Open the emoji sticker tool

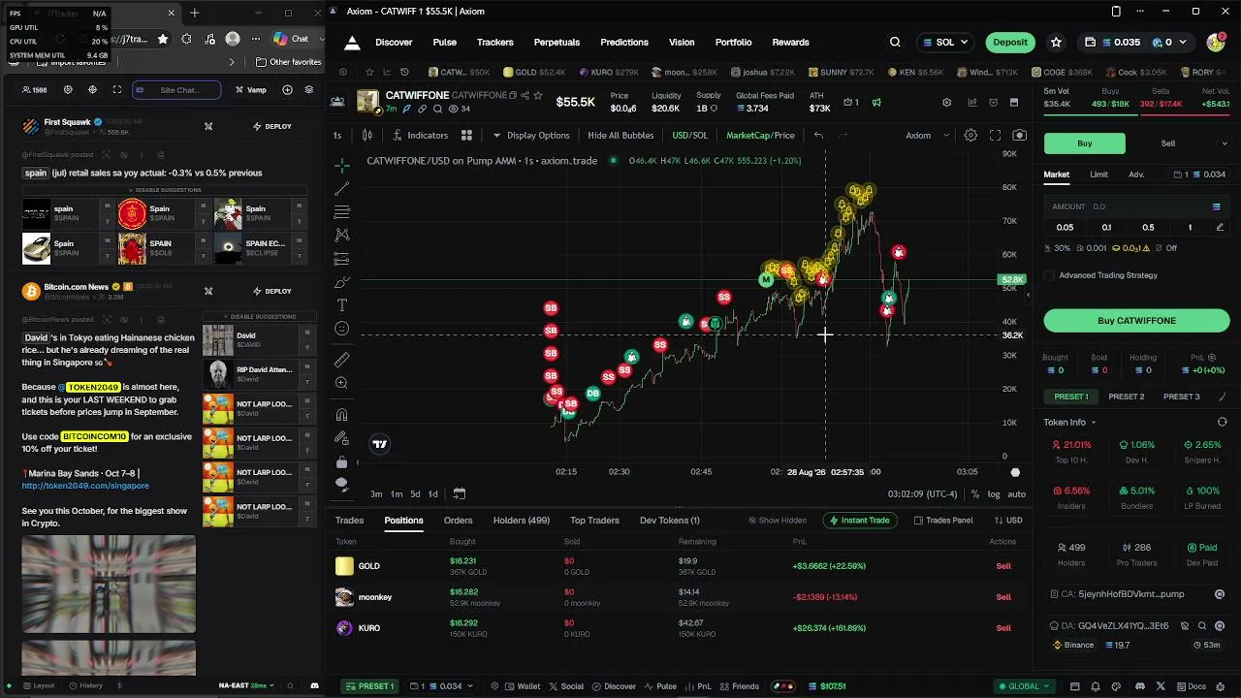click(341, 329)
